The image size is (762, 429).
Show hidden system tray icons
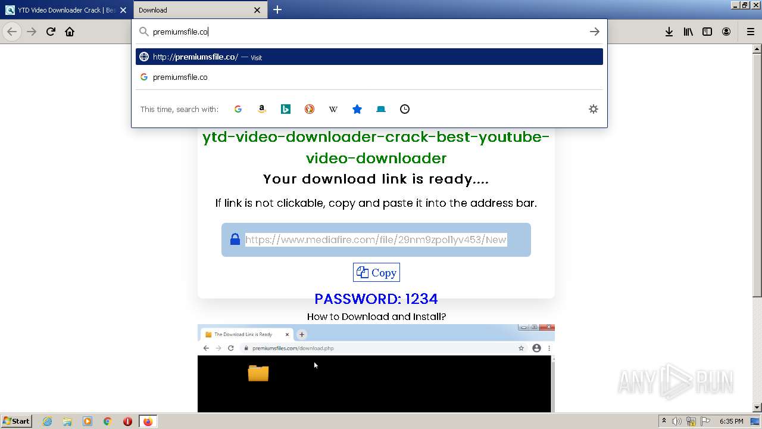click(x=664, y=421)
